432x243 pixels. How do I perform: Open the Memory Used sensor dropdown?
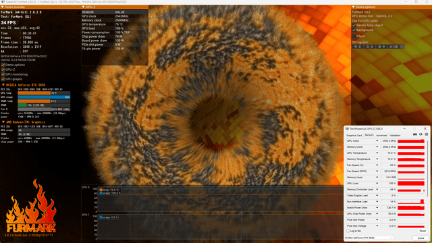click(x=377, y=177)
